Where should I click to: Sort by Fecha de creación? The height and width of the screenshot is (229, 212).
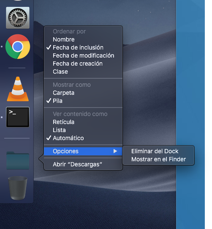[x=83, y=63]
